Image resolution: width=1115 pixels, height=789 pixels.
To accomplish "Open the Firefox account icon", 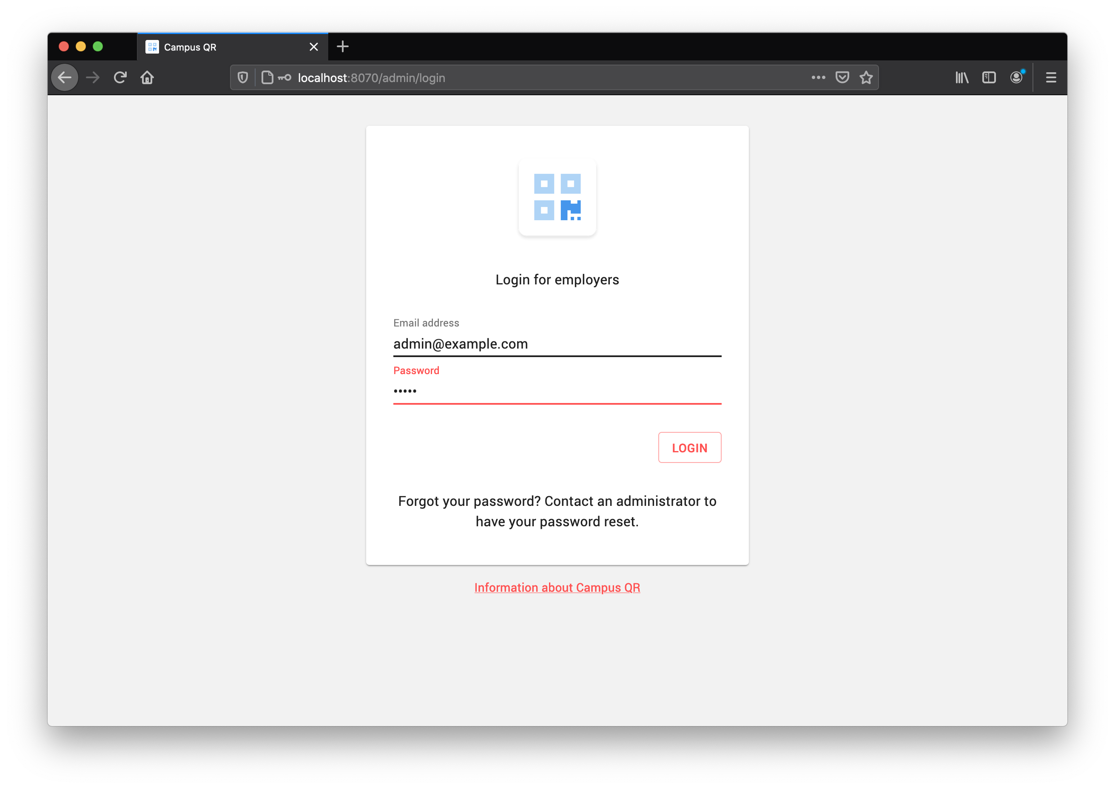I will 1016,78.
